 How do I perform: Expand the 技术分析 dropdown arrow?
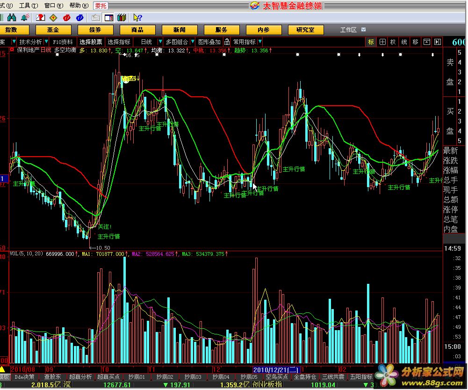(x=46, y=42)
